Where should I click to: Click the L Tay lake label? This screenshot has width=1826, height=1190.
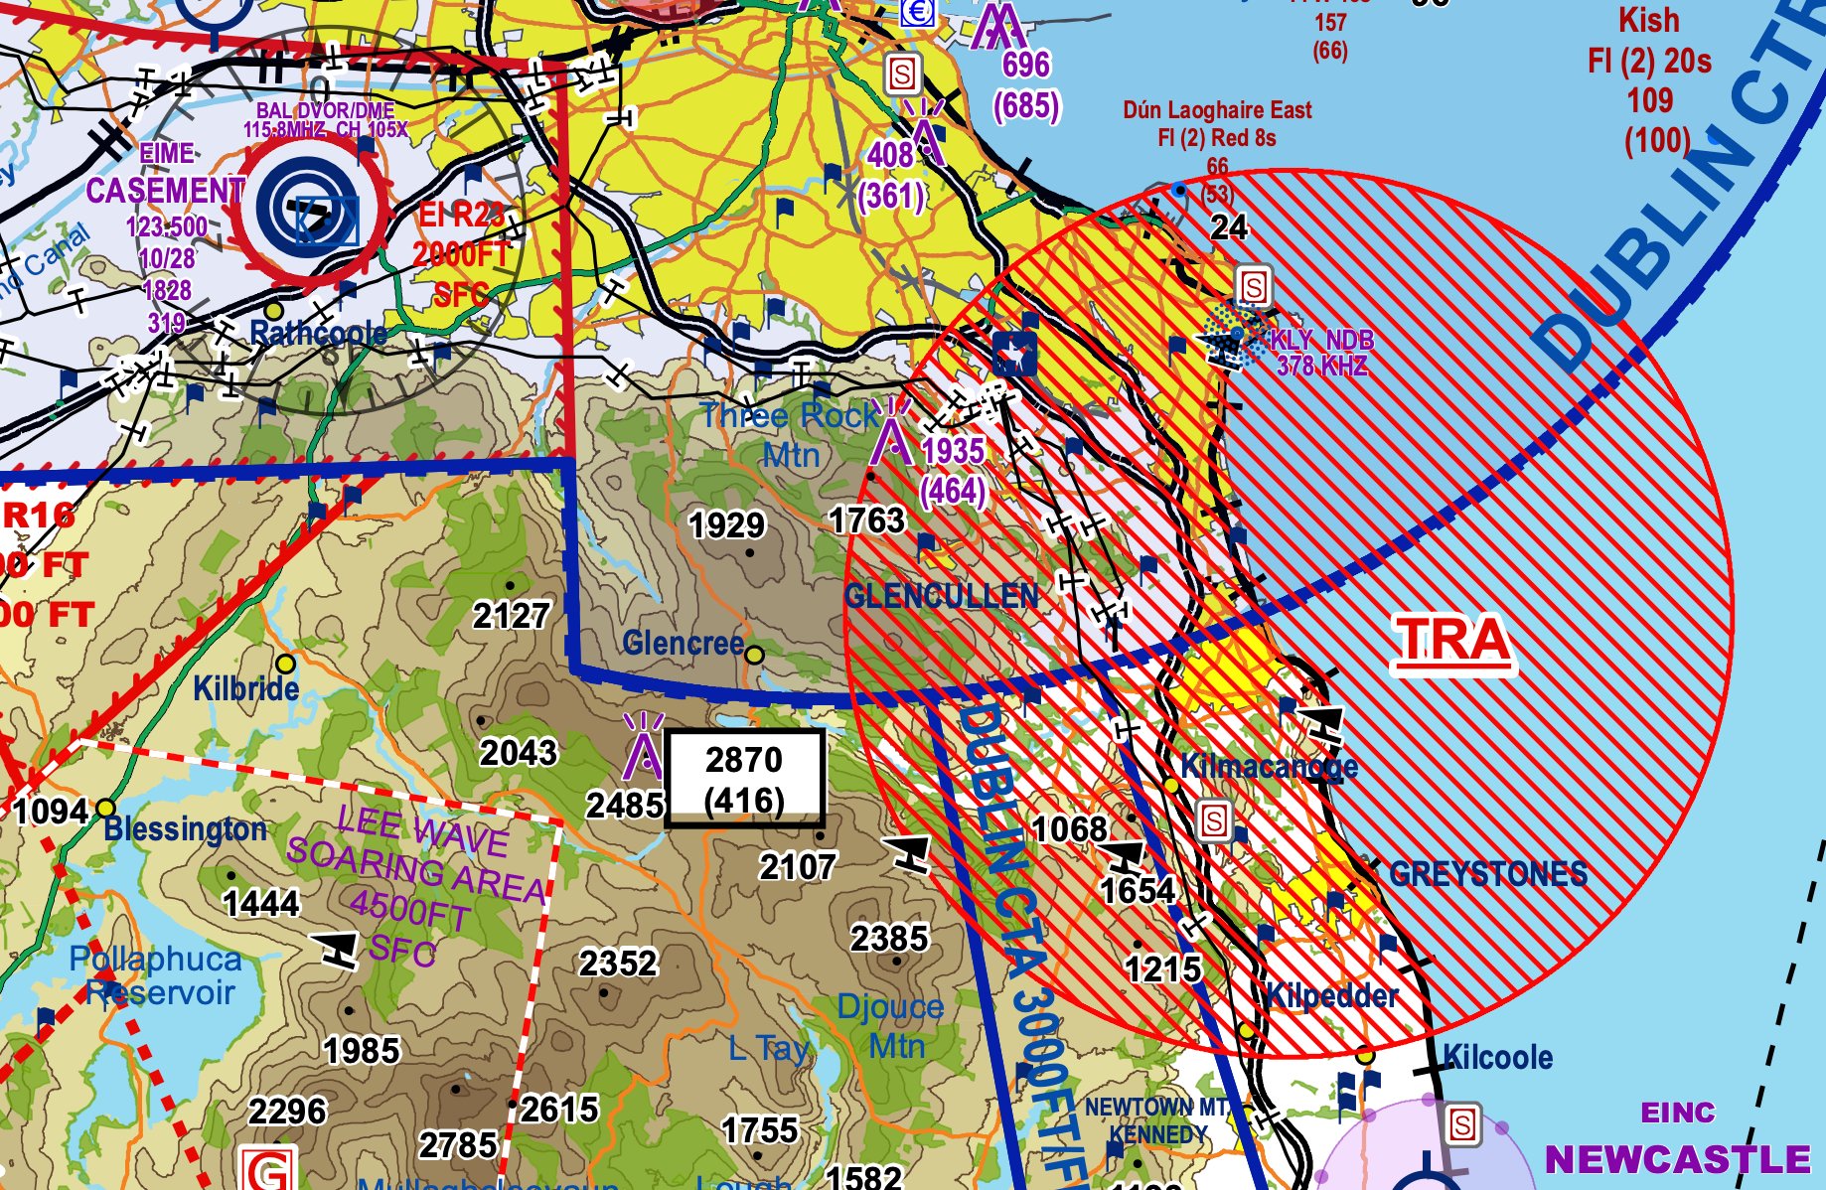(x=770, y=1048)
